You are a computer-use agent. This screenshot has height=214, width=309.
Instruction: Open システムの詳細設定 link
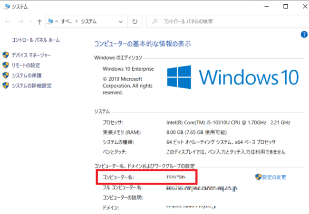(x=32, y=86)
